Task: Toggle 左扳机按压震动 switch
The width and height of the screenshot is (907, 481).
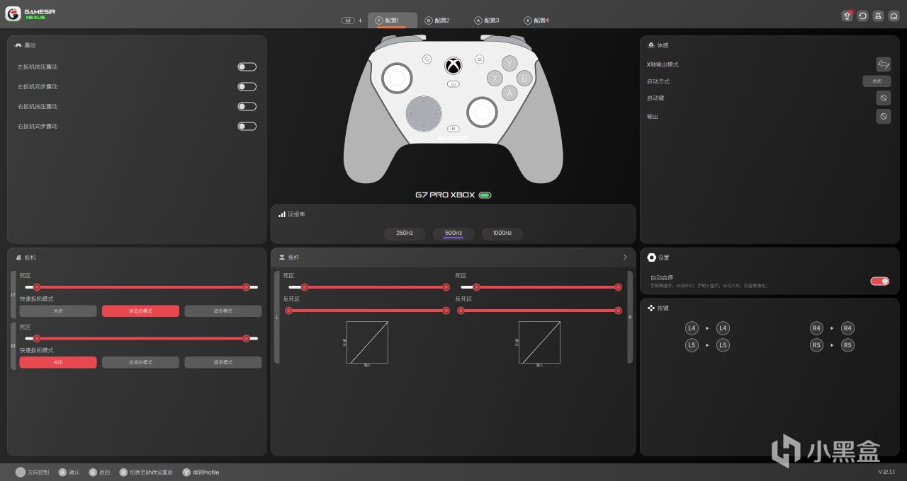Action: 247,66
